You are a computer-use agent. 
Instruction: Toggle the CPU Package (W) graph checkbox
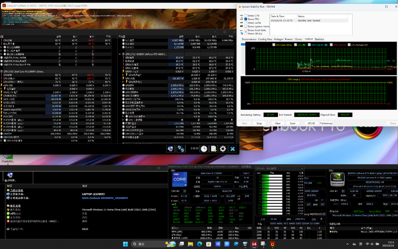click(x=349, y=45)
